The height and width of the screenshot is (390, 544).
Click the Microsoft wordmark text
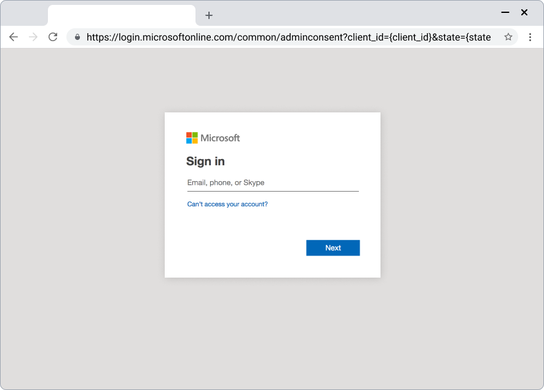tap(220, 138)
